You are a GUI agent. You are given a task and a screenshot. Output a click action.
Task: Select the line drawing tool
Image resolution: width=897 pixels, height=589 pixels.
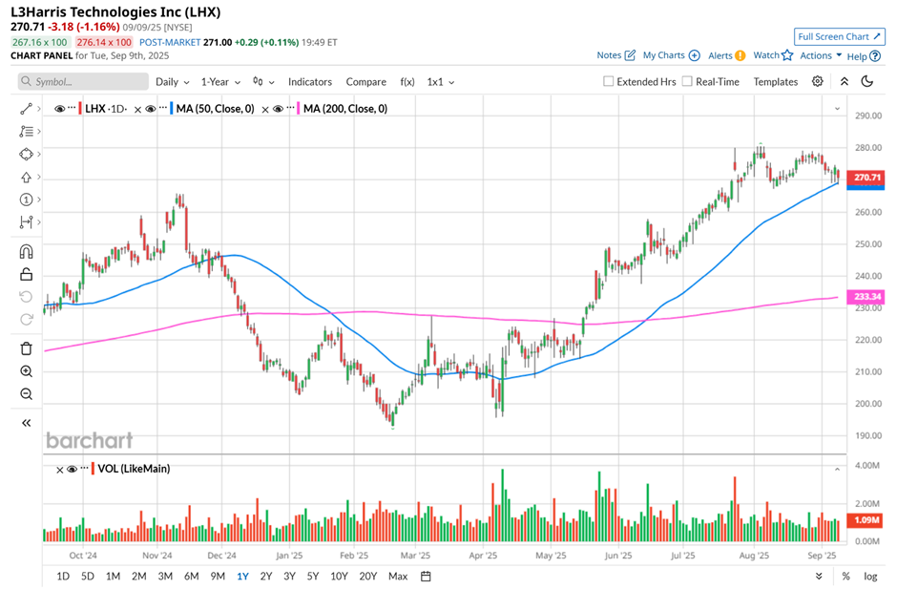(x=26, y=109)
